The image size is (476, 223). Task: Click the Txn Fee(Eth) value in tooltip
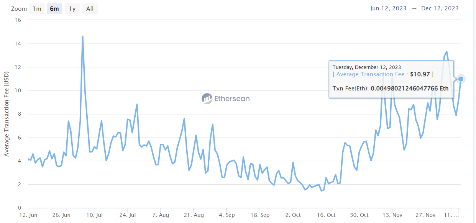pyautogui.click(x=409, y=89)
